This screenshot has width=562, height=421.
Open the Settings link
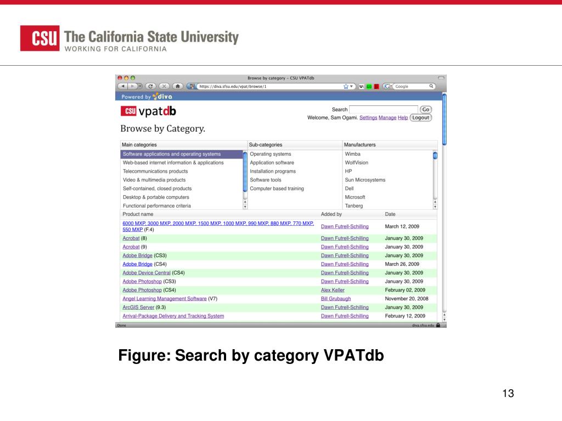click(x=368, y=118)
